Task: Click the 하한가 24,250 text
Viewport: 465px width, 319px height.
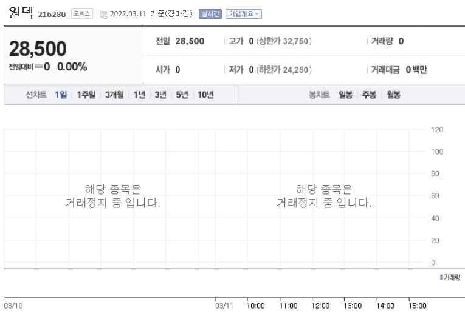Action: (284, 70)
